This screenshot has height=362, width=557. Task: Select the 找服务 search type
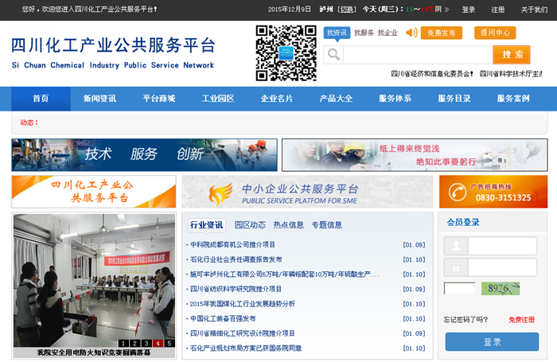[364, 33]
